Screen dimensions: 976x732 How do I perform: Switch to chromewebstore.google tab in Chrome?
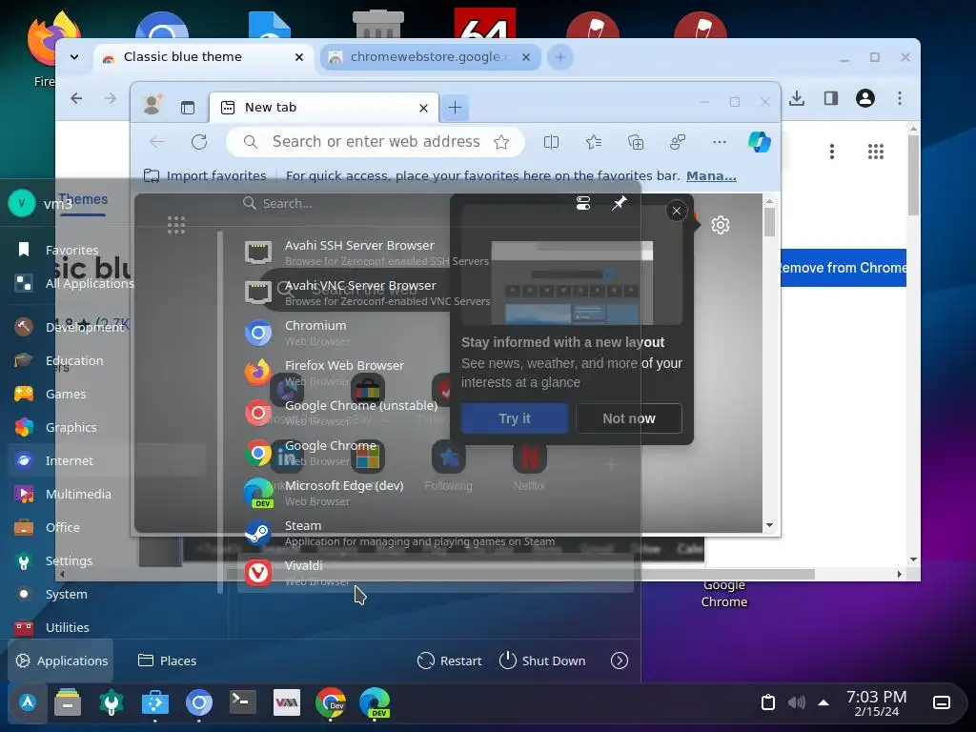431,57
